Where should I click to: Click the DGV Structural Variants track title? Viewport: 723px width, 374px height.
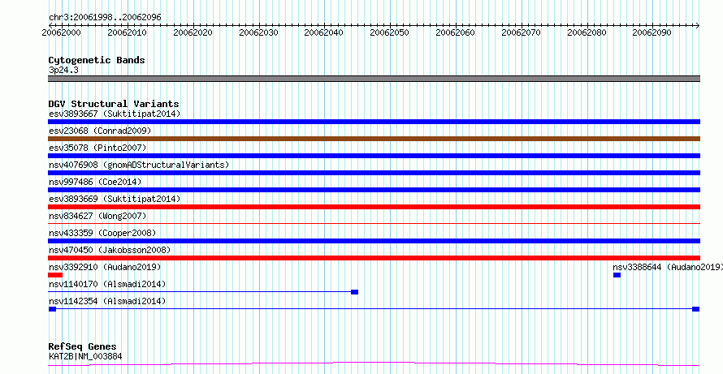coord(114,104)
